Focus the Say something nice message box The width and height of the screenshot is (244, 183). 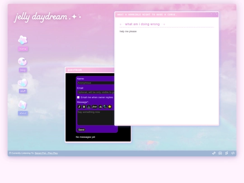[x=96, y=118]
